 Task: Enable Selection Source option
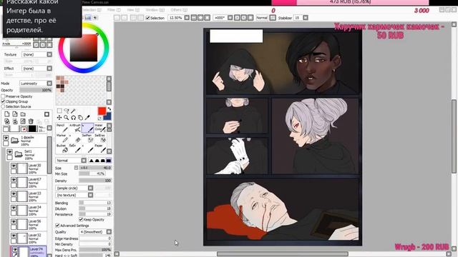(x=3, y=106)
